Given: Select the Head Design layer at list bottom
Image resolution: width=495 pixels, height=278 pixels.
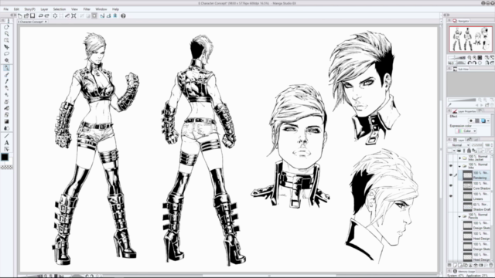Looking at the screenshot, I should coord(476,257).
